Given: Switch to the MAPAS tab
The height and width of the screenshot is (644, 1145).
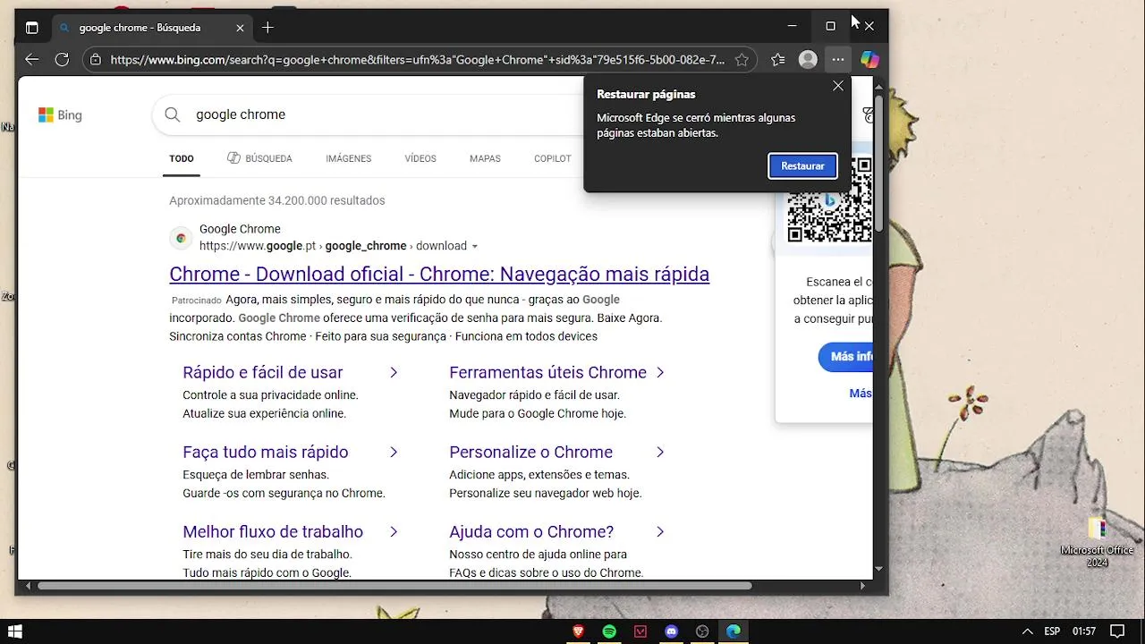Looking at the screenshot, I should tap(485, 158).
